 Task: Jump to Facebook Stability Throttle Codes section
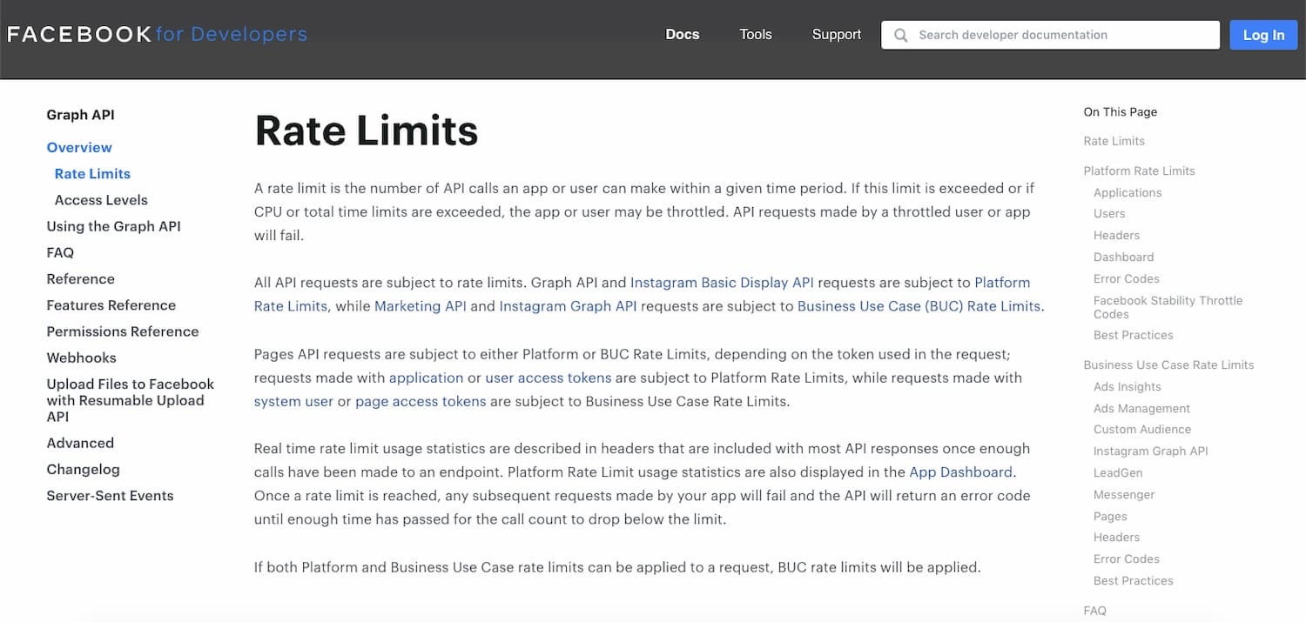(x=1168, y=306)
